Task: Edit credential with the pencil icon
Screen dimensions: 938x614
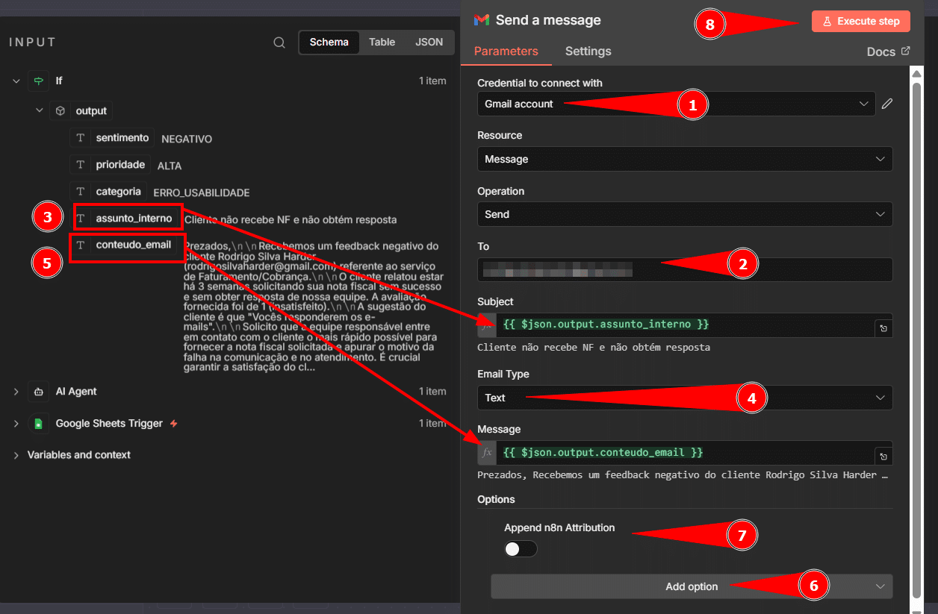Action: (886, 104)
